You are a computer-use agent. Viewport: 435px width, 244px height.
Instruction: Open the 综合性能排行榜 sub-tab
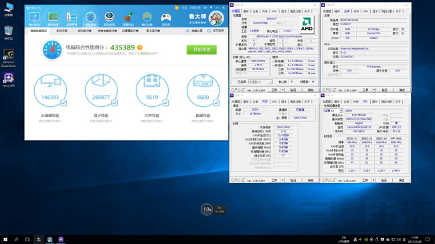107,31
